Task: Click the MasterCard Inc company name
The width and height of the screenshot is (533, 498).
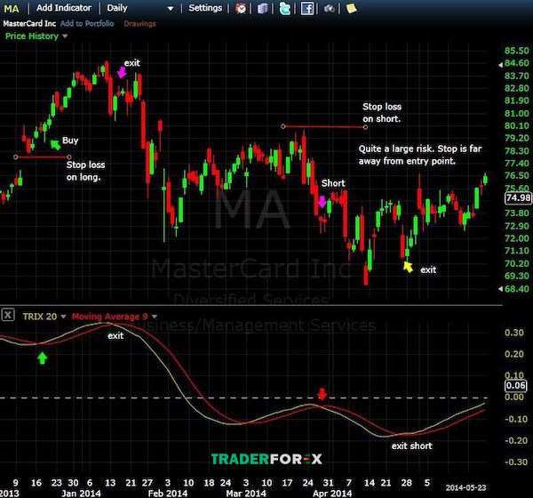Action: (x=29, y=23)
